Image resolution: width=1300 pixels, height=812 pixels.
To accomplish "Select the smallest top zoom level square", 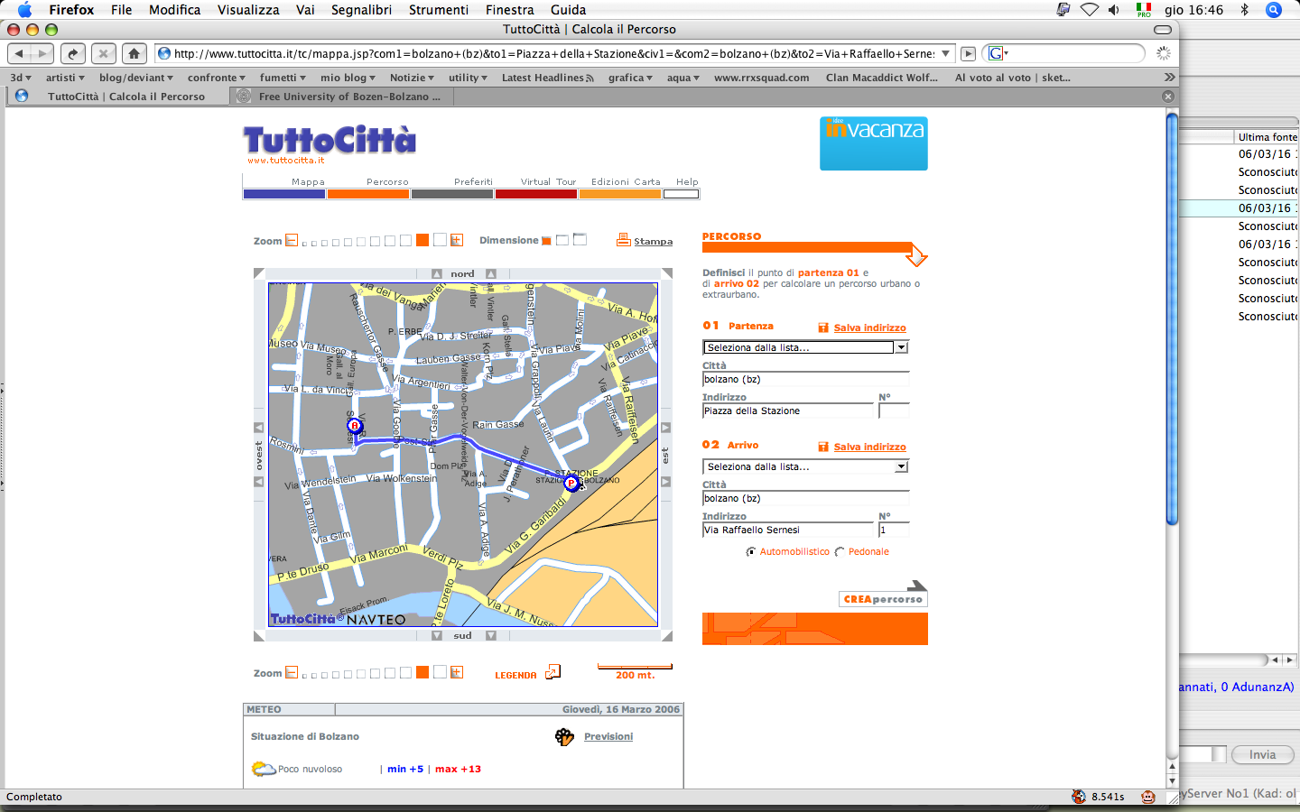I will (304, 244).
